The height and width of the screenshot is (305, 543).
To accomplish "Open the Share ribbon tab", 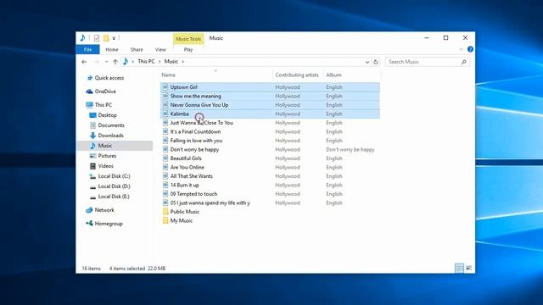I will click(137, 49).
